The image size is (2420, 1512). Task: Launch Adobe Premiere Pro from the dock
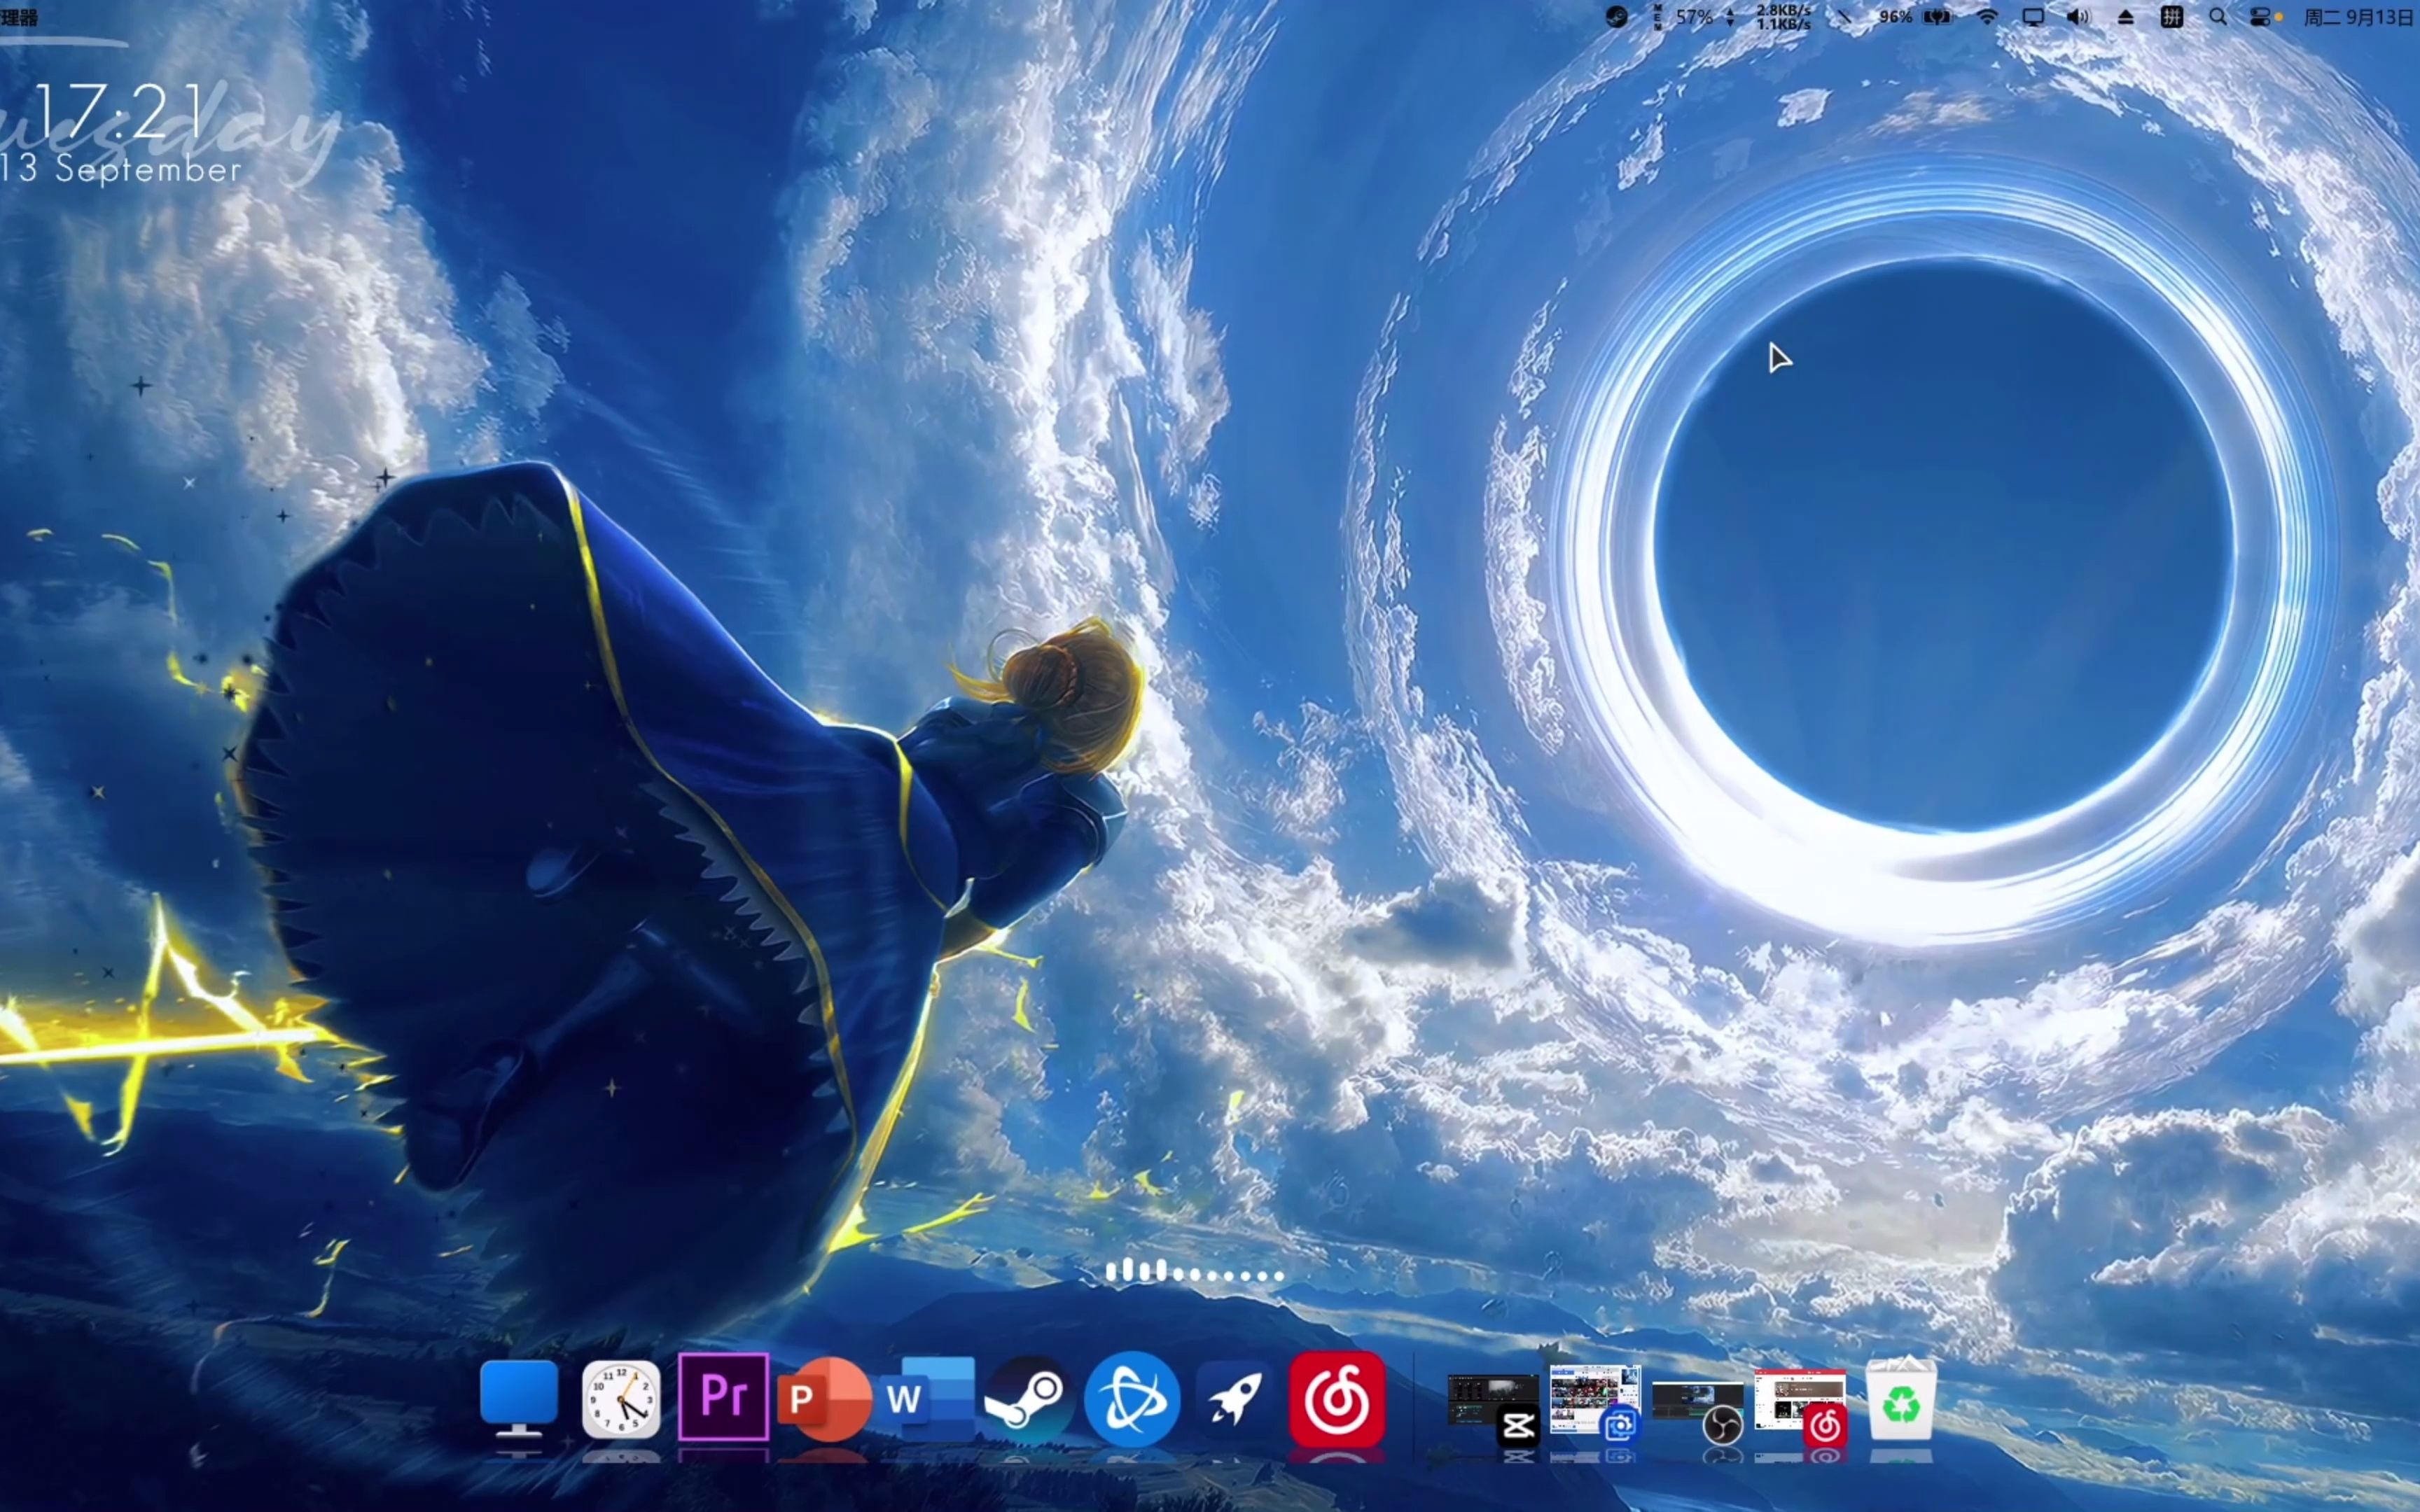[x=723, y=1397]
